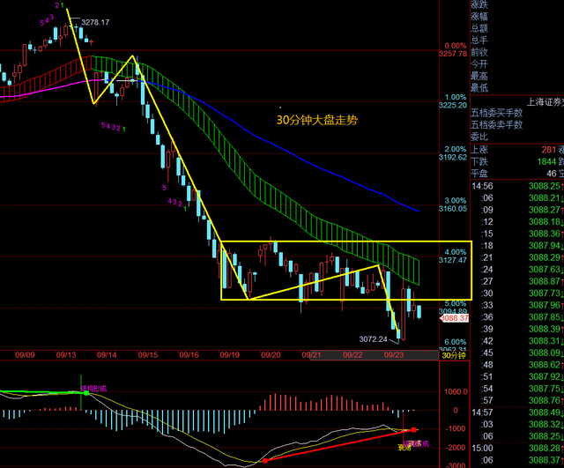Viewport: 564px width, 468px height.
Task: Click the 15:00 tick time label
Action: [482, 448]
